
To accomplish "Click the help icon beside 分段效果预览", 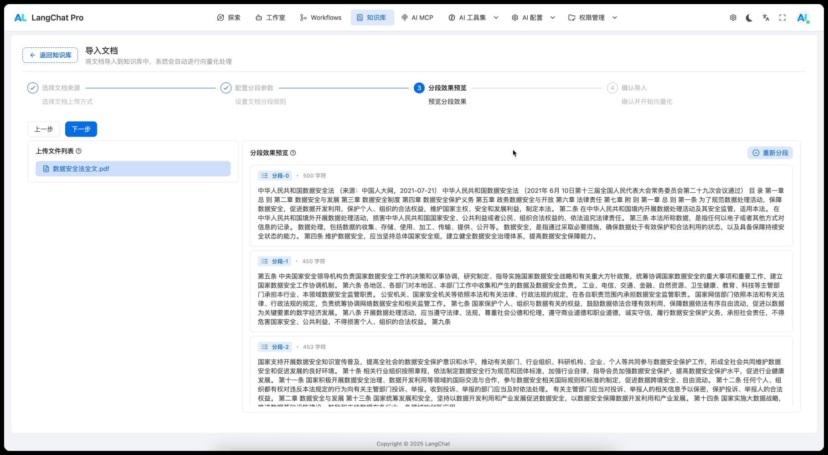I will tap(293, 153).
